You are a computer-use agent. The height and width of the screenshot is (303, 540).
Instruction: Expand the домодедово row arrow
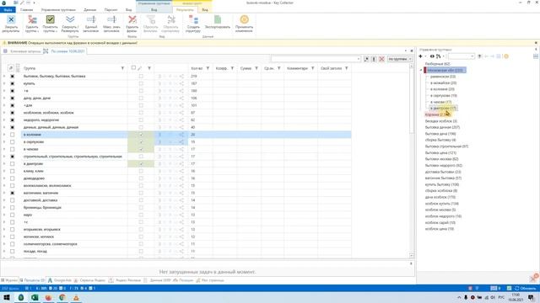(4, 178)
